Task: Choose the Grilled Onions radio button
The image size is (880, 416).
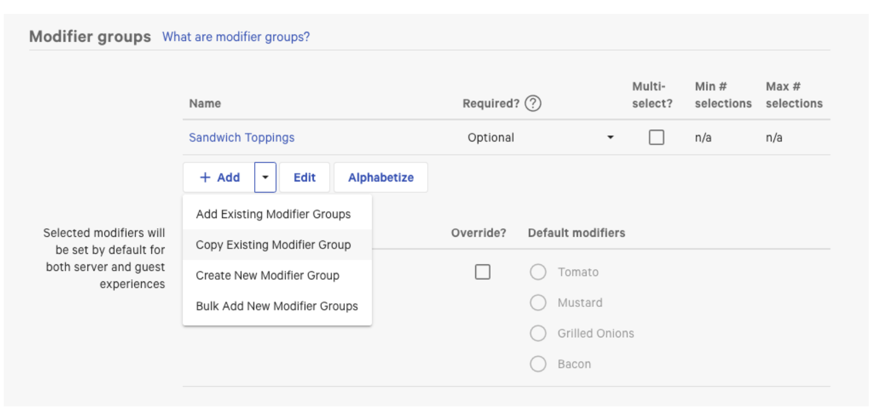Action: click(x=538, y=334)
